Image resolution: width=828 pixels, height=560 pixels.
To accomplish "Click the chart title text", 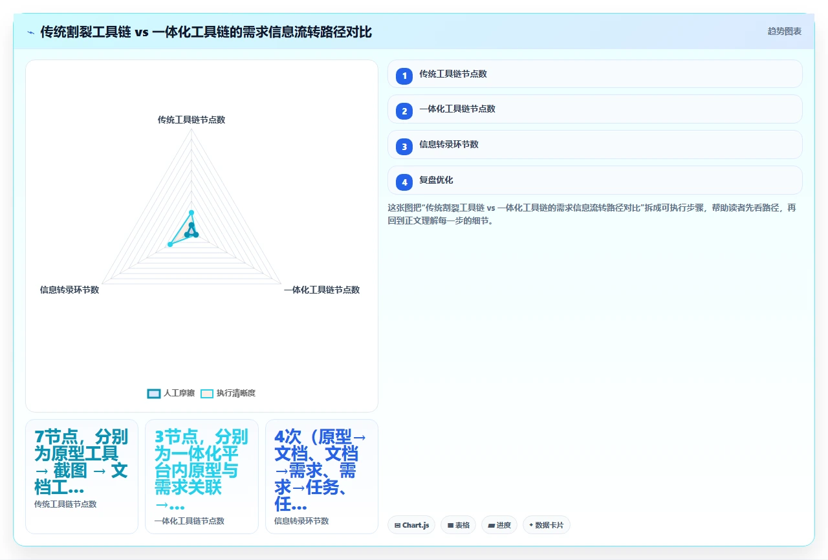I will 206,32.
